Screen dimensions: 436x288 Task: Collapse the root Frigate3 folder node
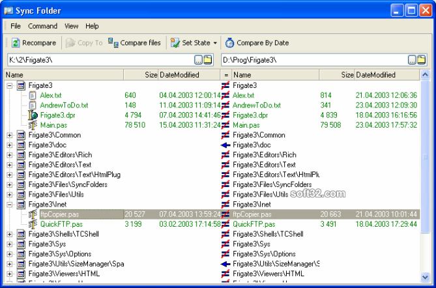click(x=10, y=85)
